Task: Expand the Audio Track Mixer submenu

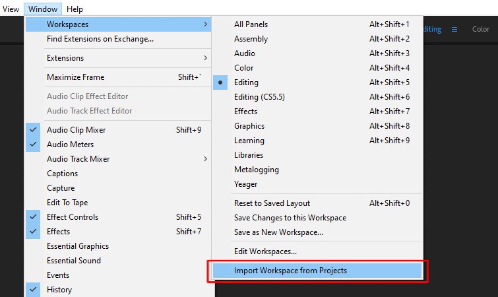Action: tap(118, 159)
